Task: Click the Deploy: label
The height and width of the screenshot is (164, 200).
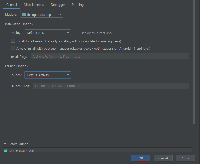Action: (x=16, y=33)
